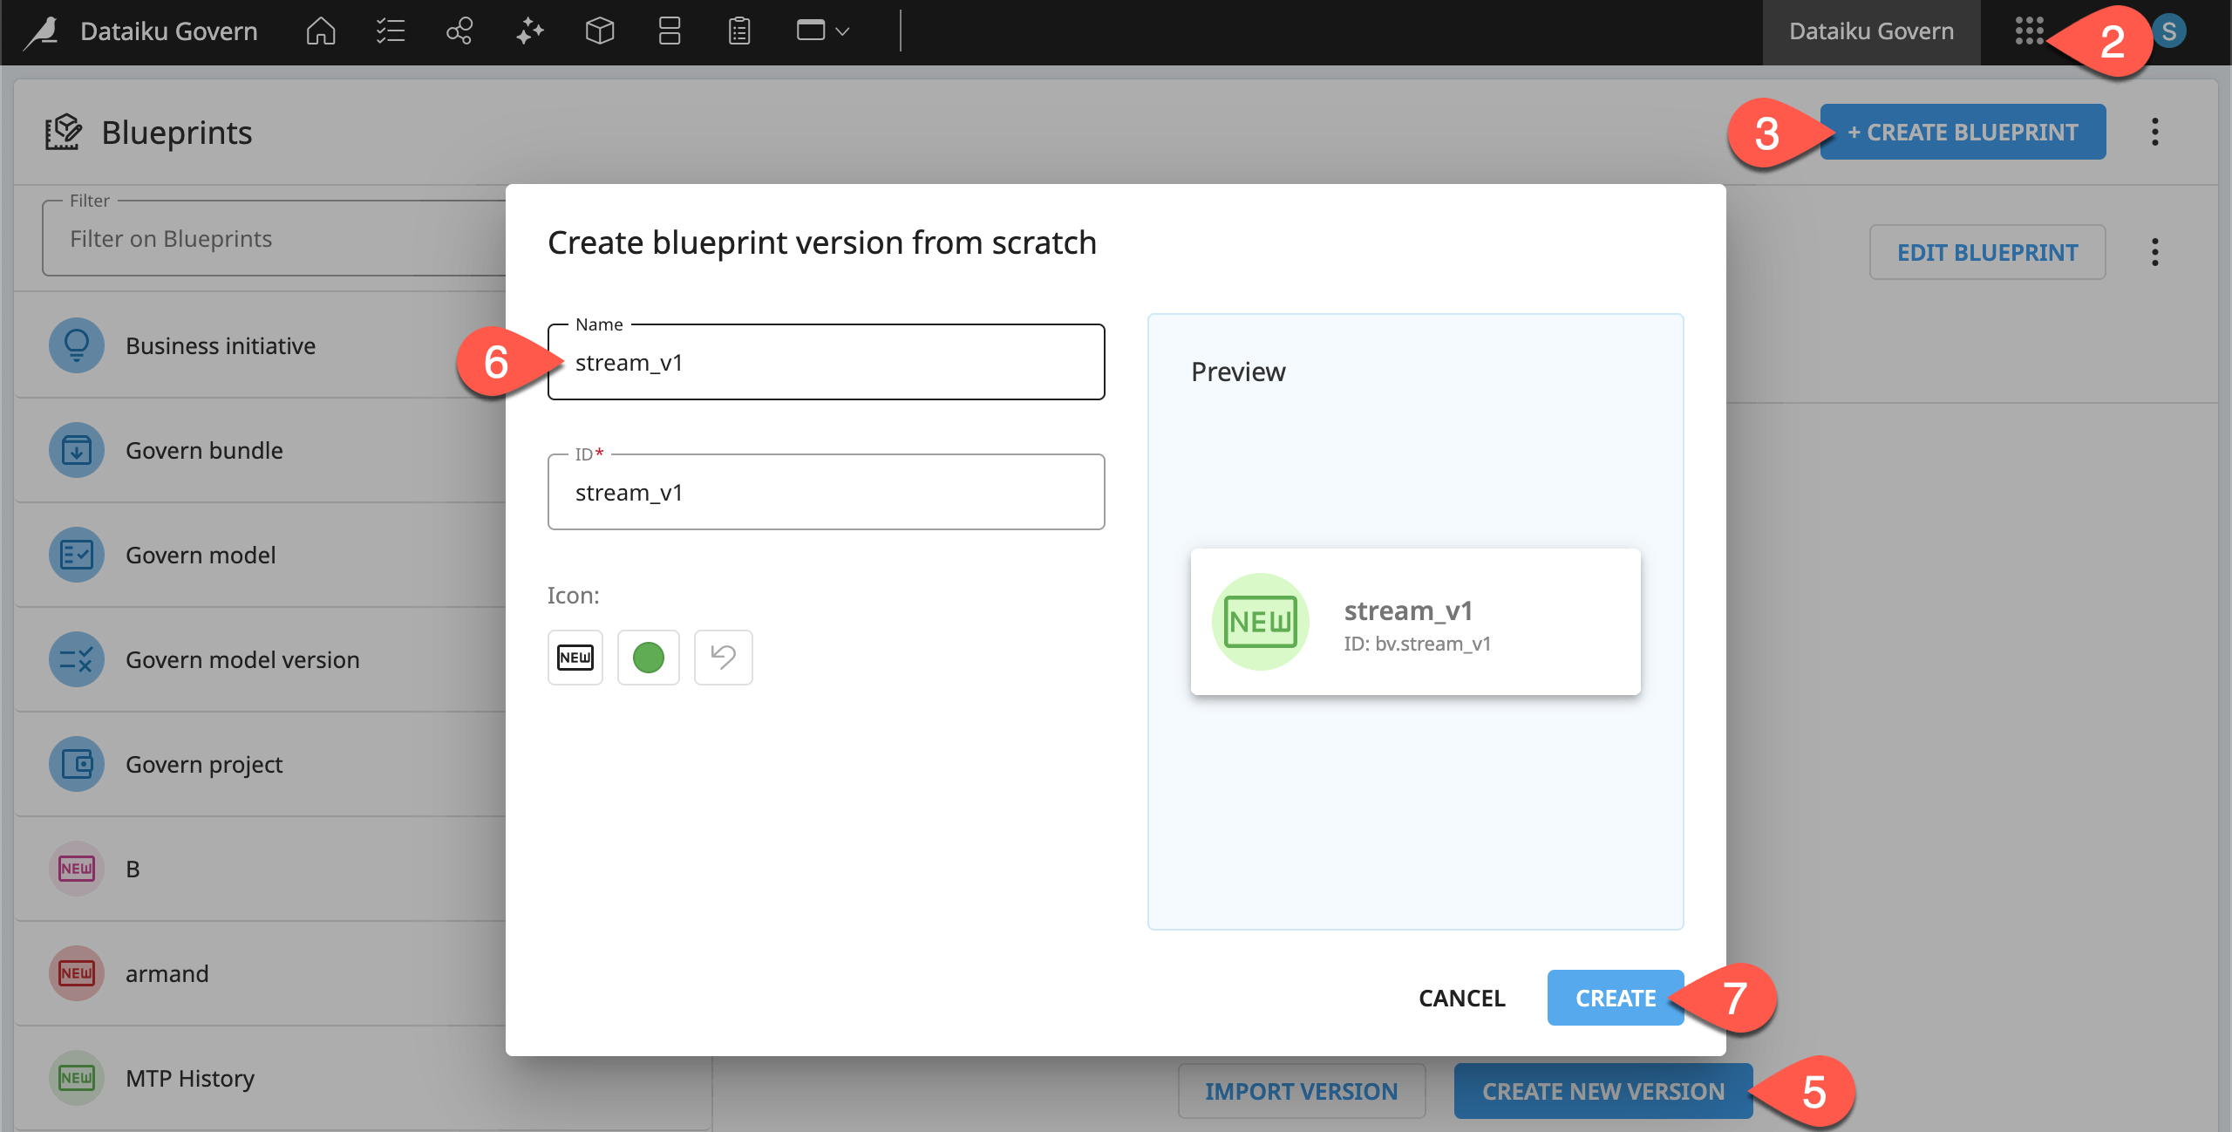Click the Dataiku Govern menu item at top right
Viewport: 2232px width, 1132px height.
coord(1871,31)
